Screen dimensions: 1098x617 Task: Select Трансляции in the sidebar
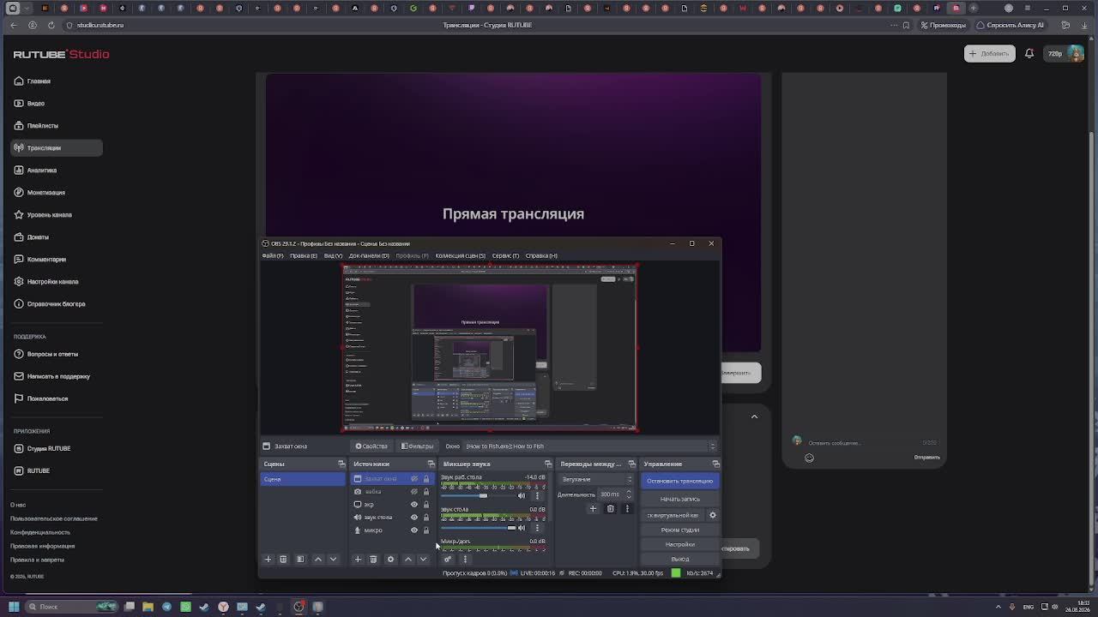pos(57,148)
